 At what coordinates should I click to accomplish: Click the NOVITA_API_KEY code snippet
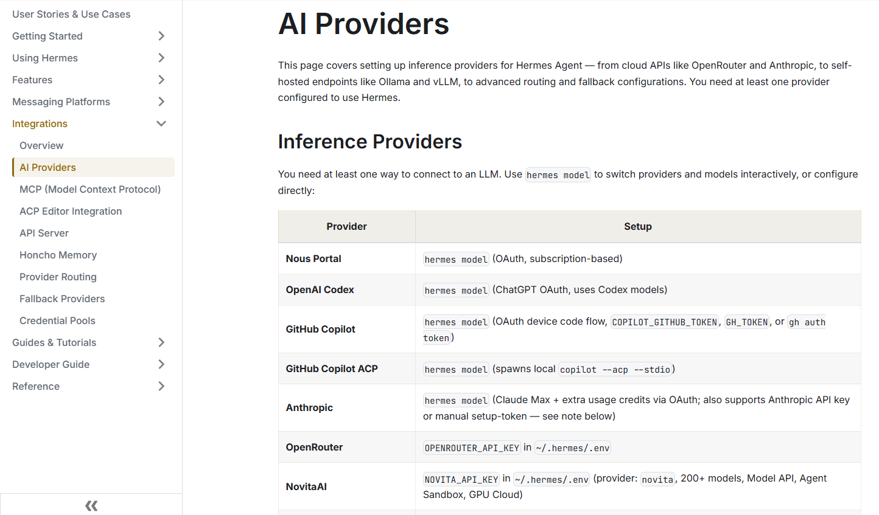tap(461, 479)
